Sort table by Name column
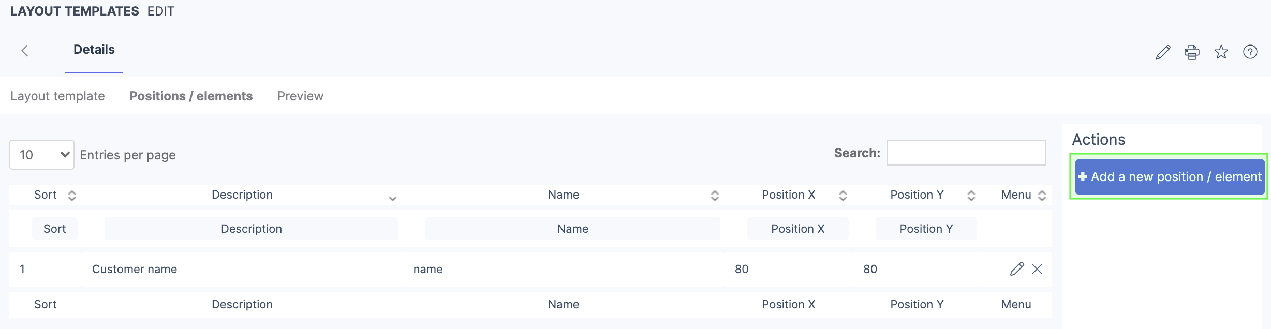This screenshot has height=329, width=1271. tap(564, 195)
